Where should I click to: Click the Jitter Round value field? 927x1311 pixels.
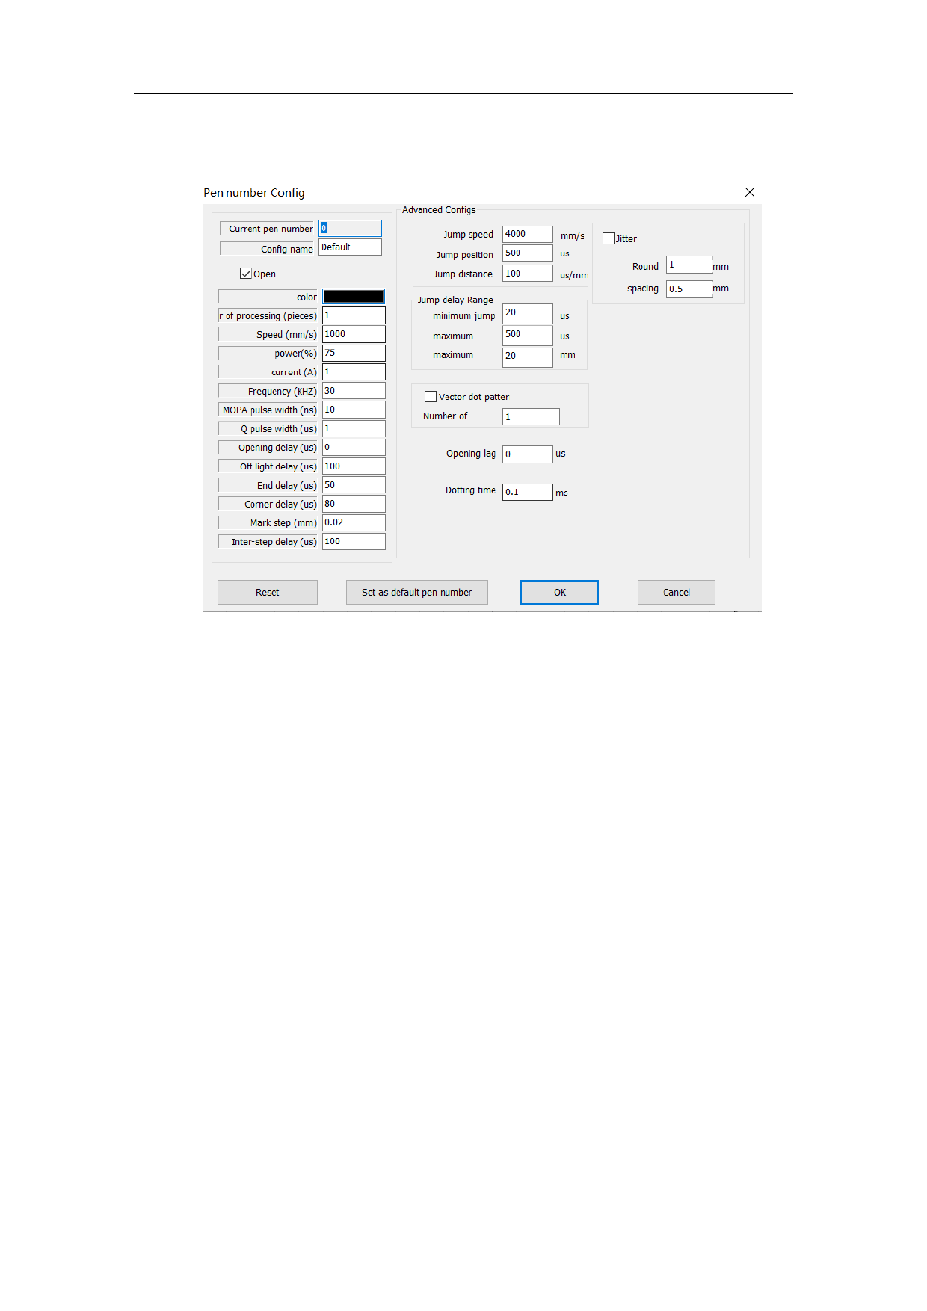(x=689, y=265)
